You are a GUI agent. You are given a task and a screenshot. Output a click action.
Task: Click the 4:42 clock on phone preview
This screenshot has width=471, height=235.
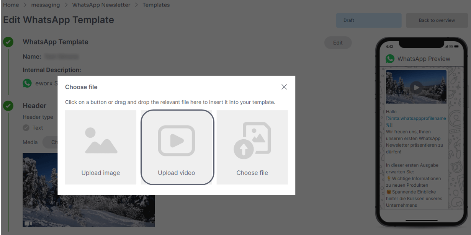[x=389, y=47]
